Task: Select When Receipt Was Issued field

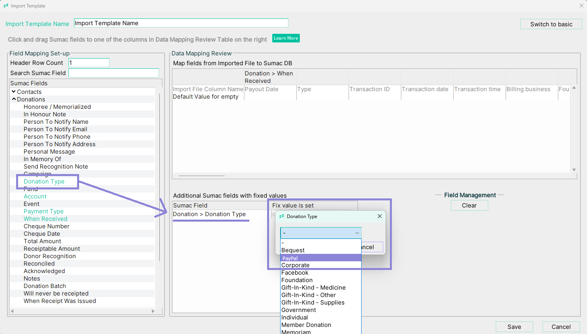Action: 60,301
